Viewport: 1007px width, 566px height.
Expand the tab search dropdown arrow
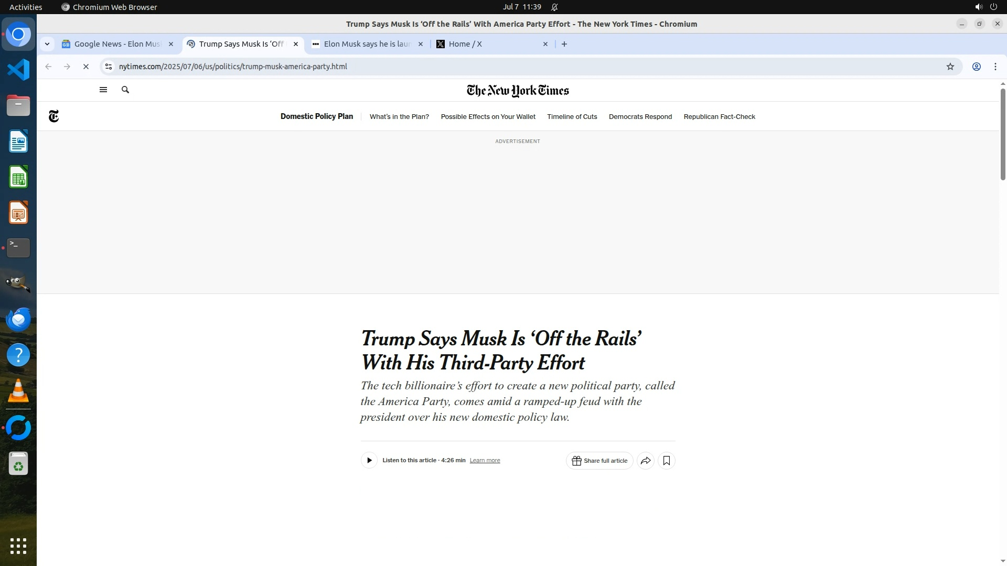(47, 44)
